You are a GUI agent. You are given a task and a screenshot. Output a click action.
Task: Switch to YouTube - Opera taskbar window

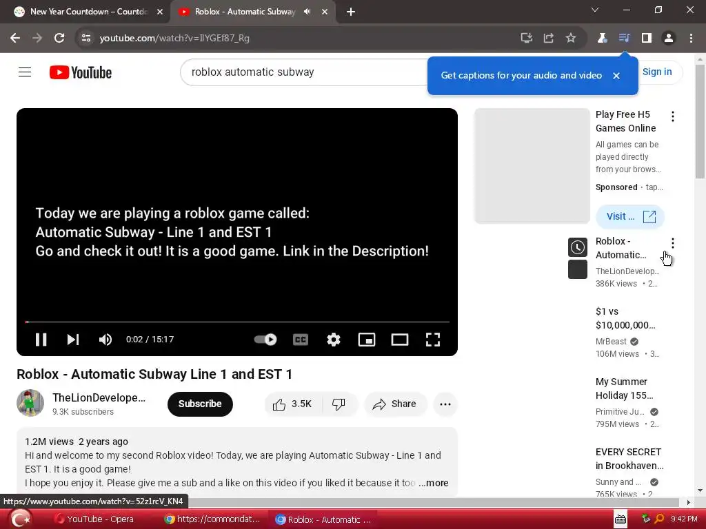93,519
